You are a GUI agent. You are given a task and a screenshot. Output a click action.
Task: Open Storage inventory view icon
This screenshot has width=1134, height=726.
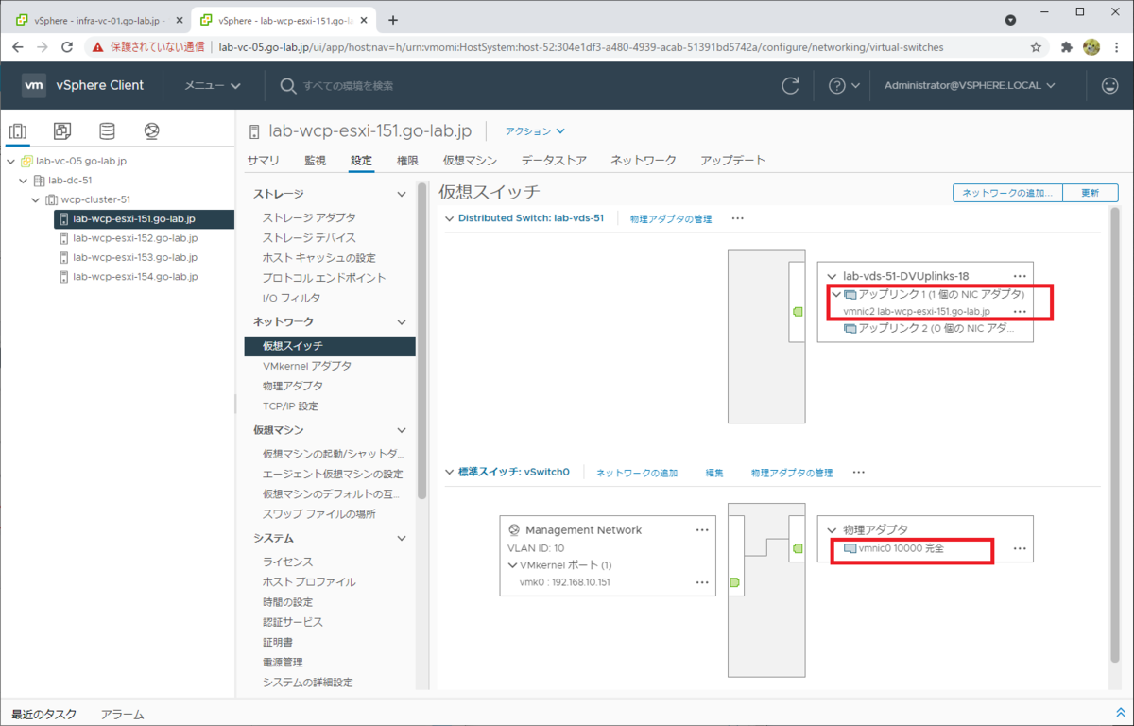coord(107,131)
